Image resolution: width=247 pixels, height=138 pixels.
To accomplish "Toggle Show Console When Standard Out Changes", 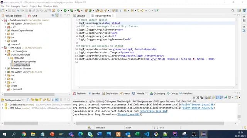I will [x=218, y=97].
